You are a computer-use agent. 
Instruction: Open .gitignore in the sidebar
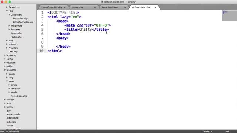[x=11, y=122]
